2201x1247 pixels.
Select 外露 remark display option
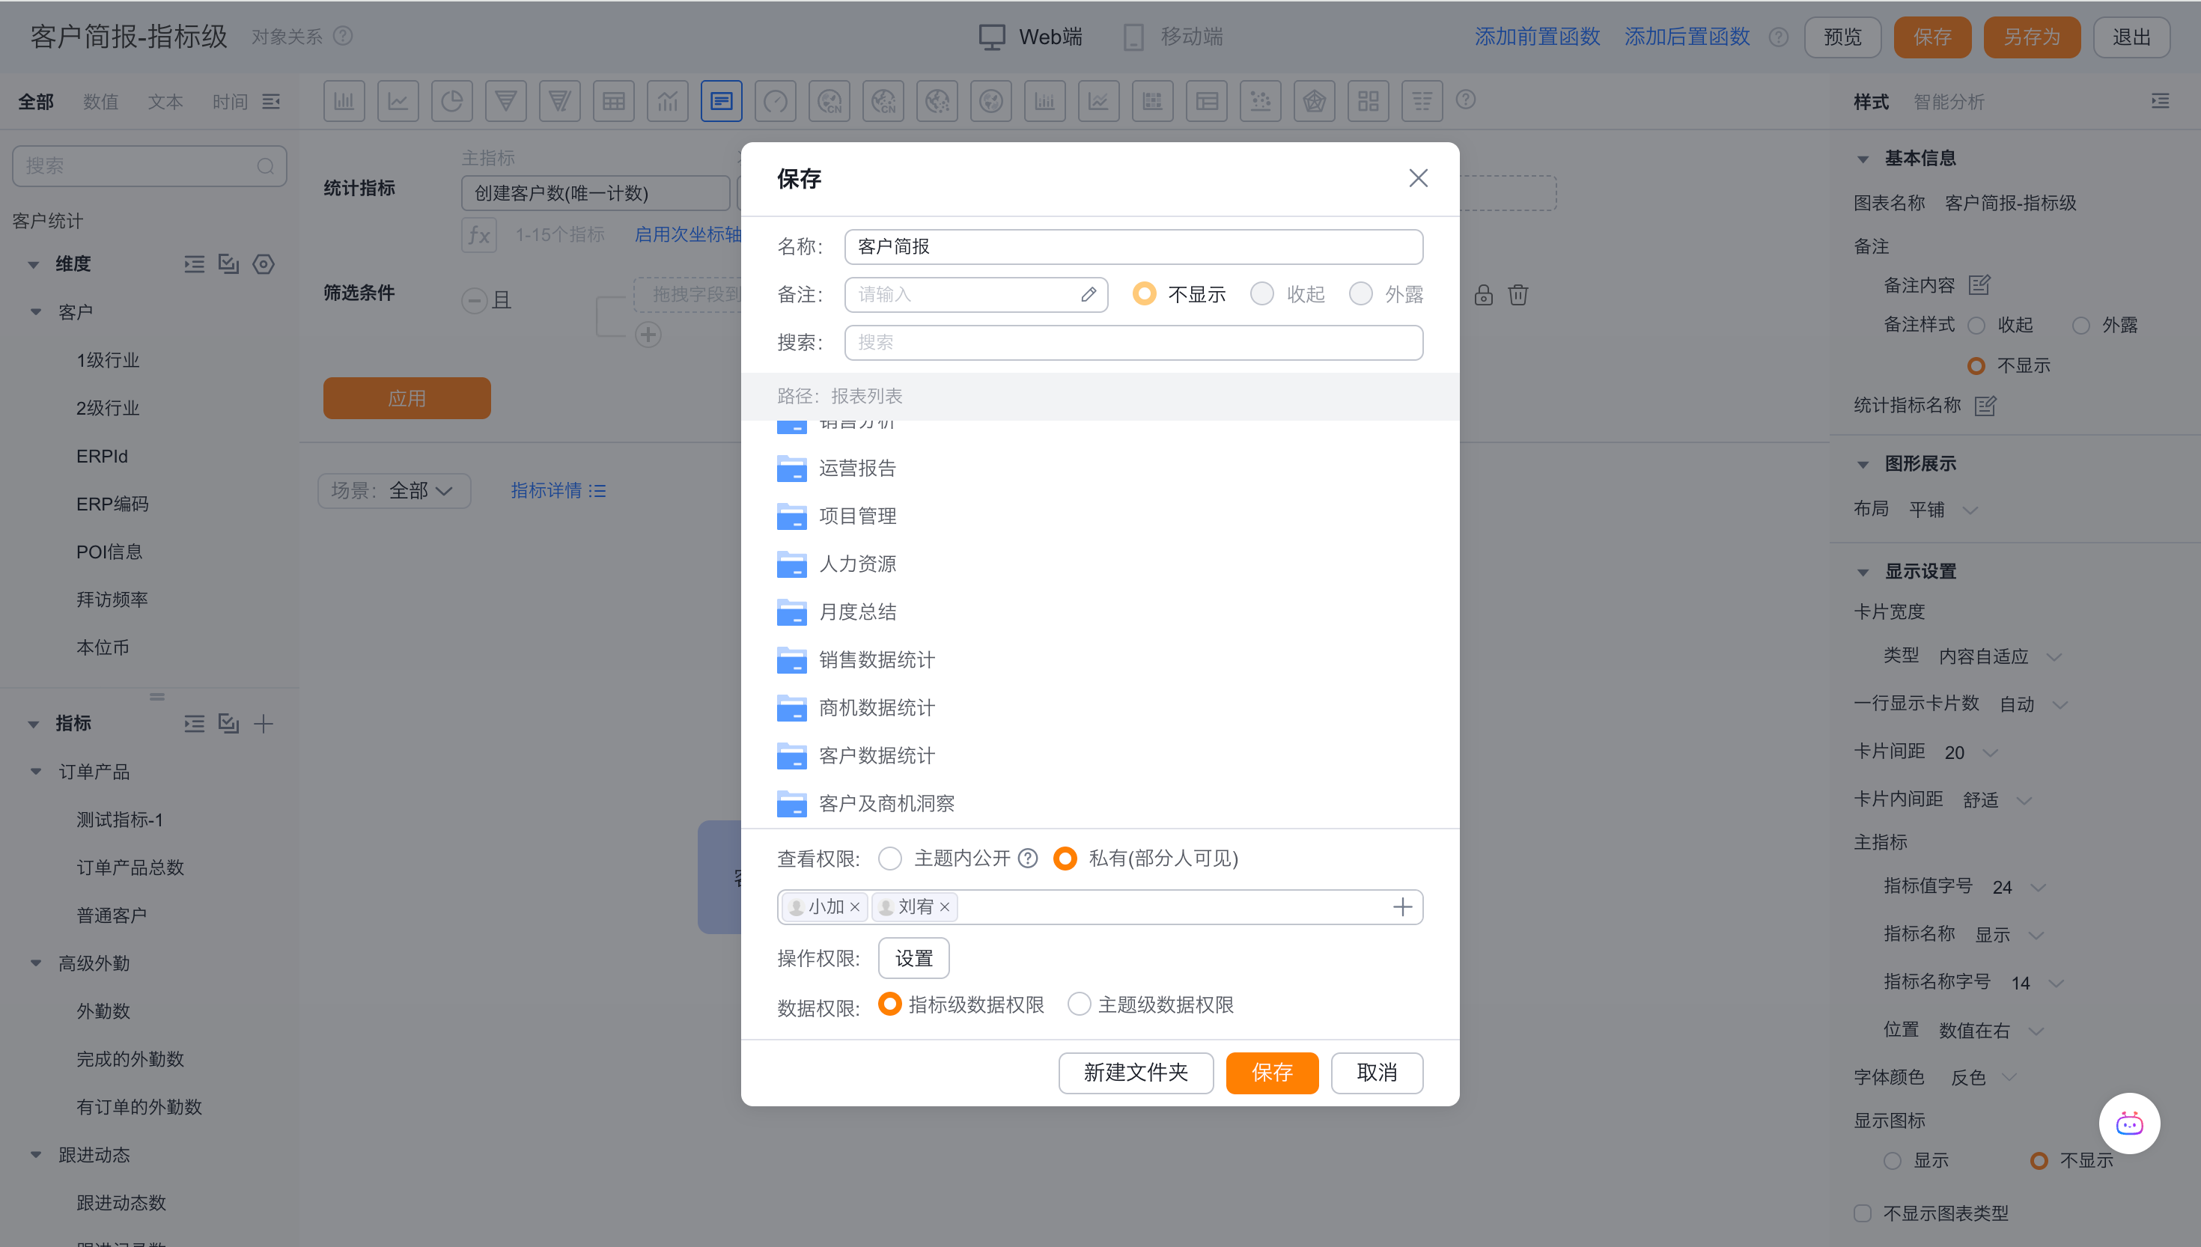coord(1361,295)
